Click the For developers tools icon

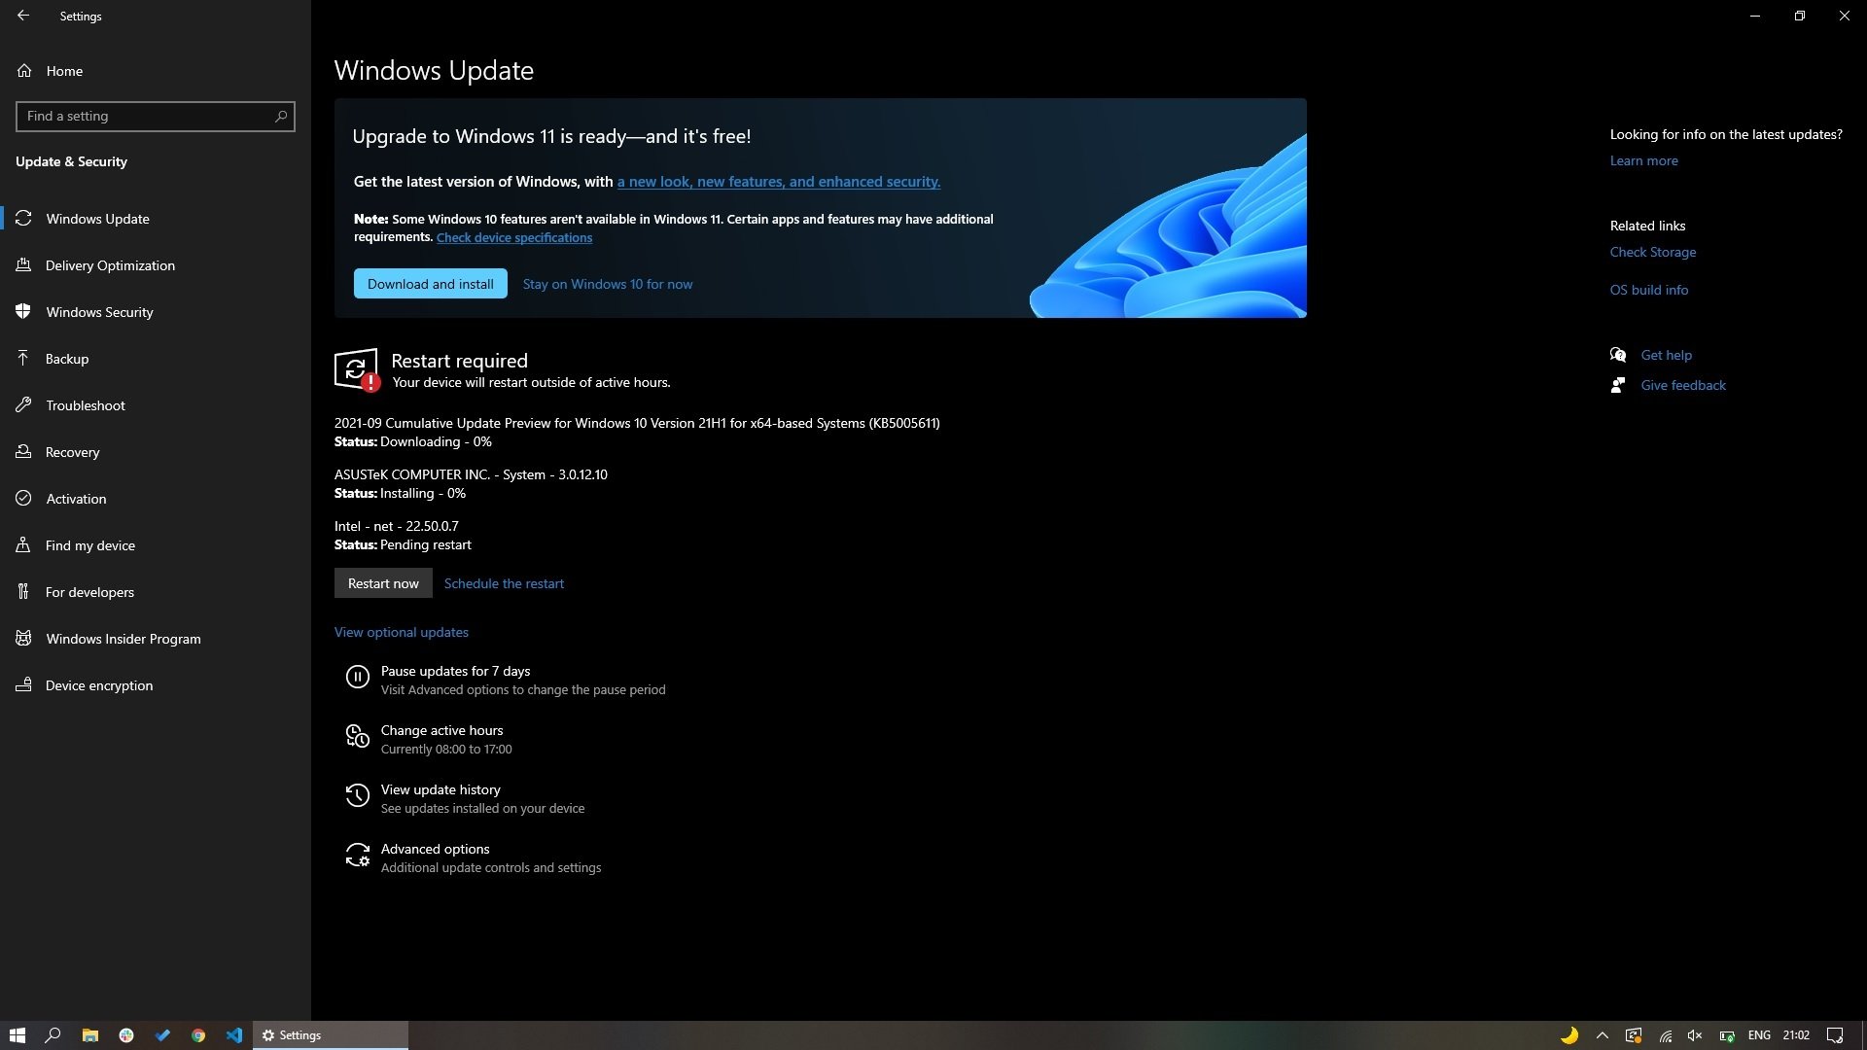23,591
